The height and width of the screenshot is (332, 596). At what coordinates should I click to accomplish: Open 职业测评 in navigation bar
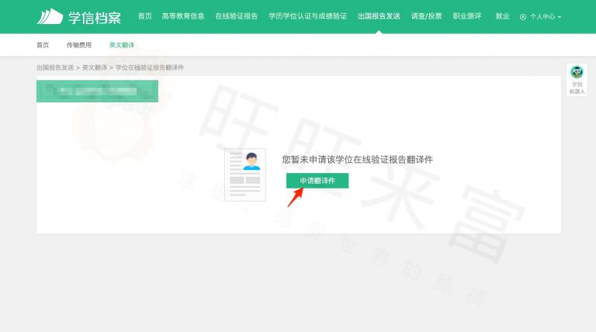click(x=467, y=16)
